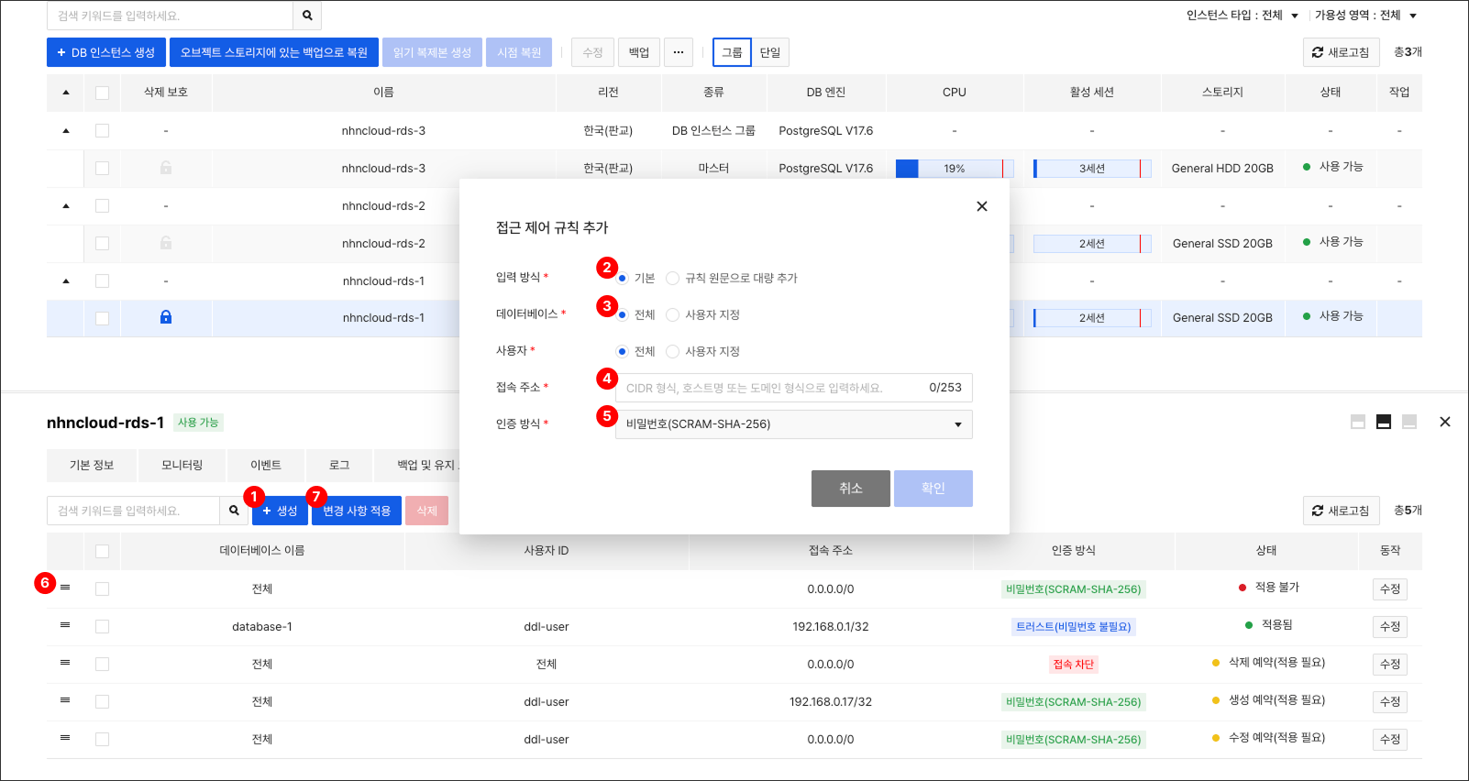Image resolution: width=1469 pixels, height=781 pixels.
Task: Open 가용성 영역 filter dropdown
Action: pos(1366,16)
